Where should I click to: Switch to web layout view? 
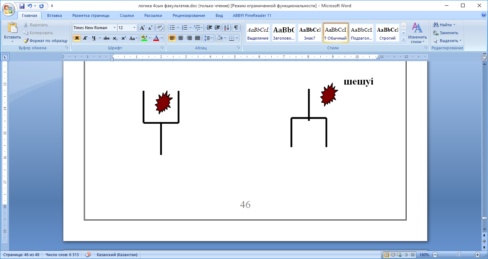[x=399, y=255]
